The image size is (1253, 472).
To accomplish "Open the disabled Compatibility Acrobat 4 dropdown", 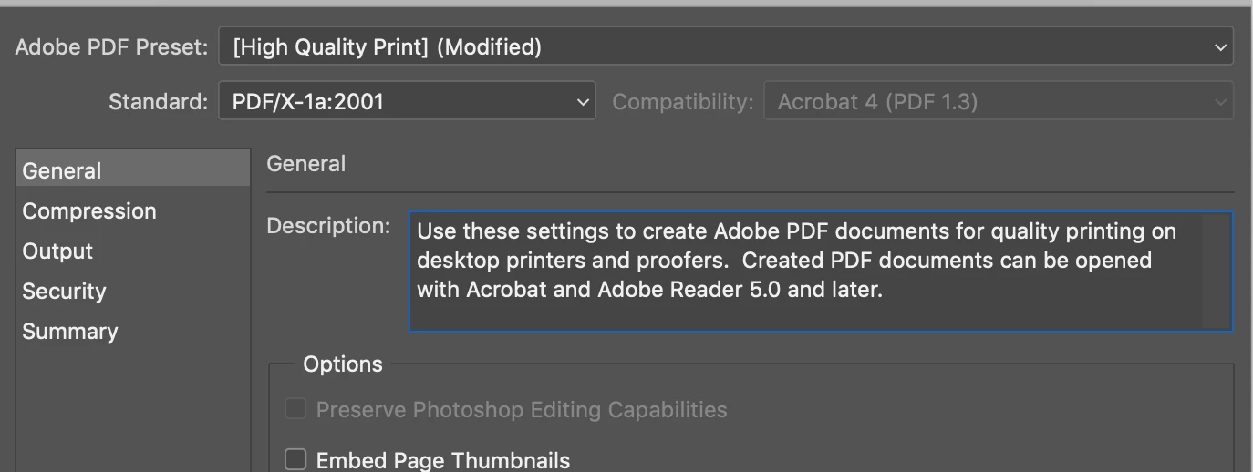I will (999, 101).
